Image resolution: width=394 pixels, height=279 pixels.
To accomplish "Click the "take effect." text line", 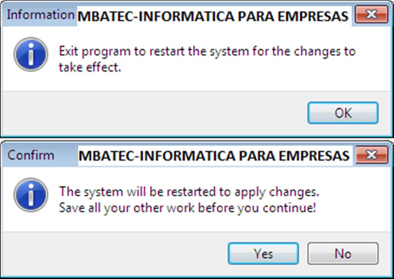I will coord(90,68).
